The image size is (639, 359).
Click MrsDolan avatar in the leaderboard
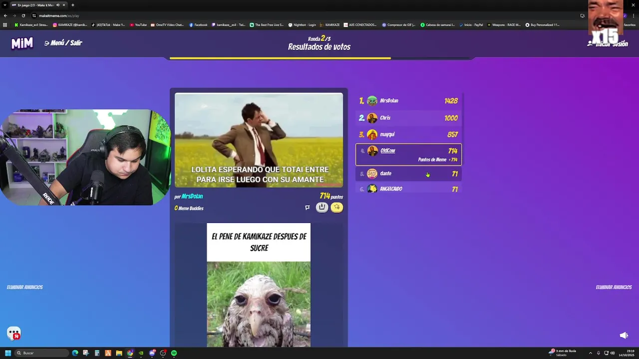[372, 101]
